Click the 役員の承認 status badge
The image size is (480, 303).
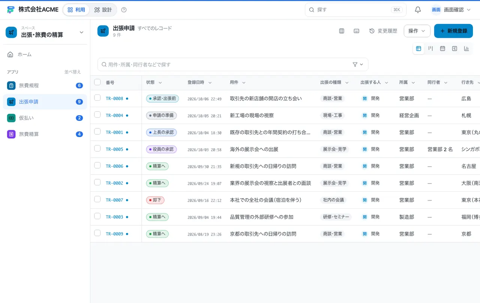coord(161,149)
